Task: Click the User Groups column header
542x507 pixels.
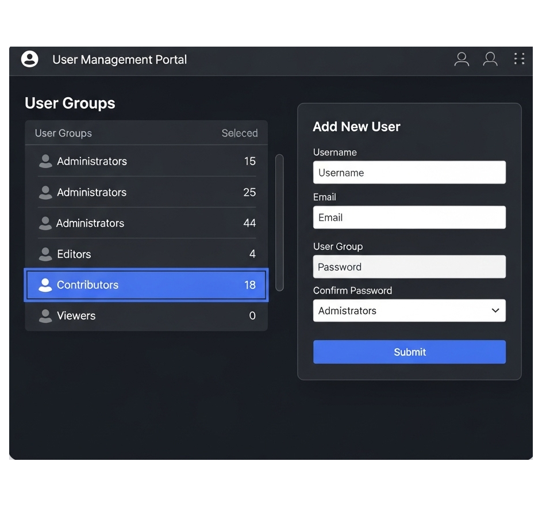Action: (x=63, y=133)
